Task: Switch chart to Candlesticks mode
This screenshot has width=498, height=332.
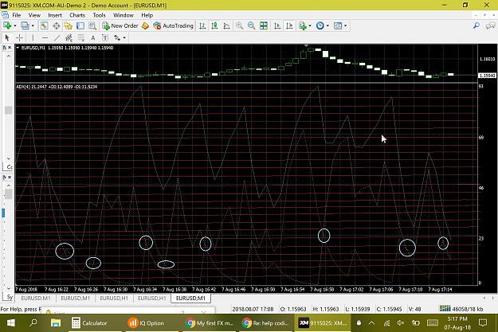Action: (214, 25)
